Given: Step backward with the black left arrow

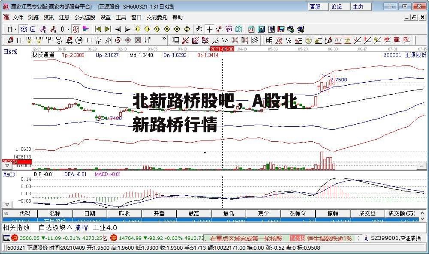Looking at the screenshot, I should (118, 29).
